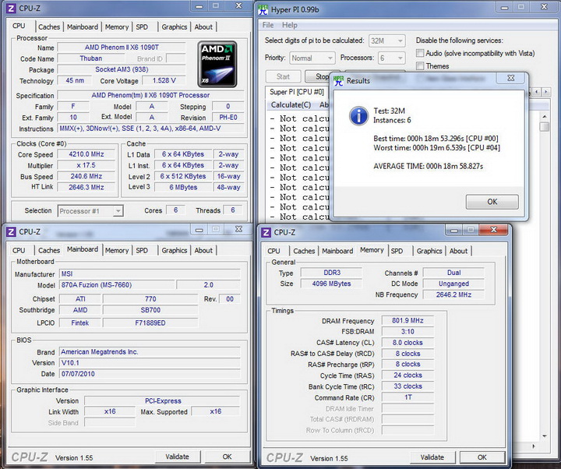This screenshot has width=561, height=469.
Task: Click the Start button in Hyper PI
Action: (283, 76)
